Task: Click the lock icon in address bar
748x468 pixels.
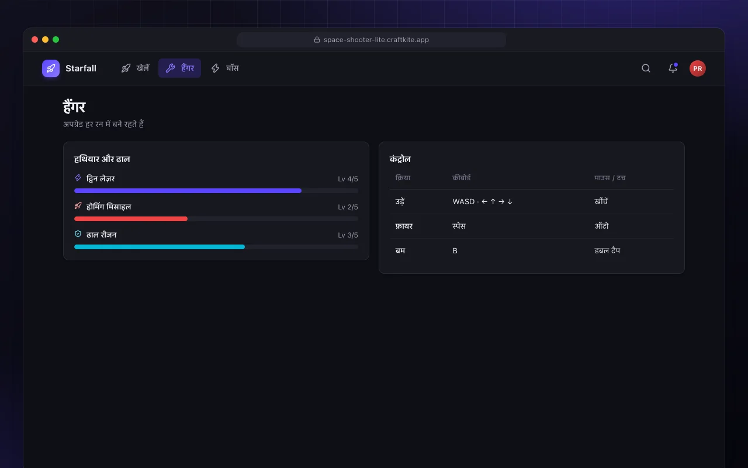Action: [317, 40]
